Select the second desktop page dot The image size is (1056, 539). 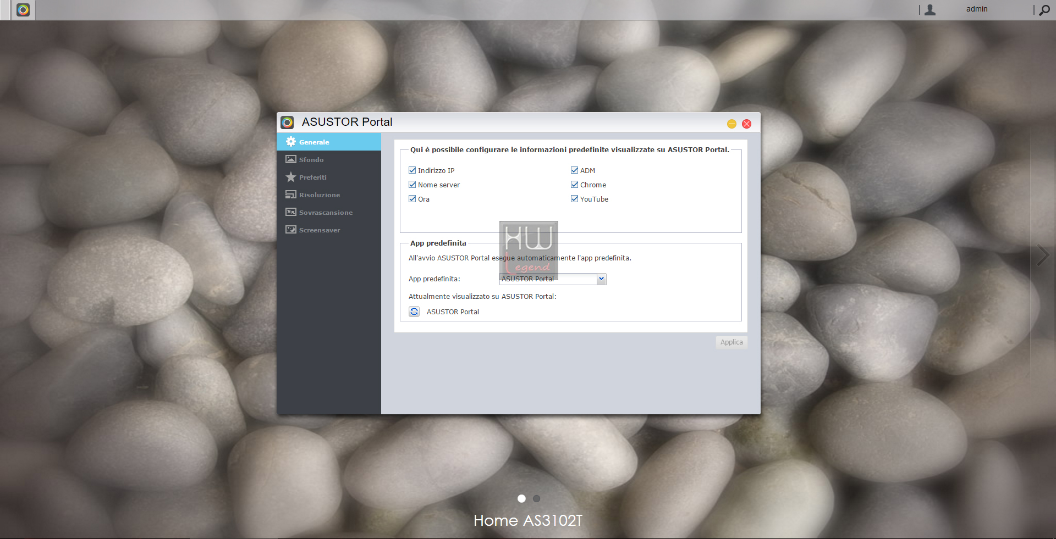point(536,498)
